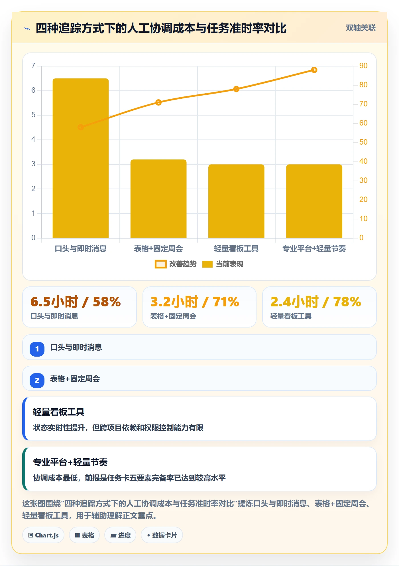Screen dimensions: 399x566
Task: Click the line point above 口头与即时消息
Action: coord(81,127)
